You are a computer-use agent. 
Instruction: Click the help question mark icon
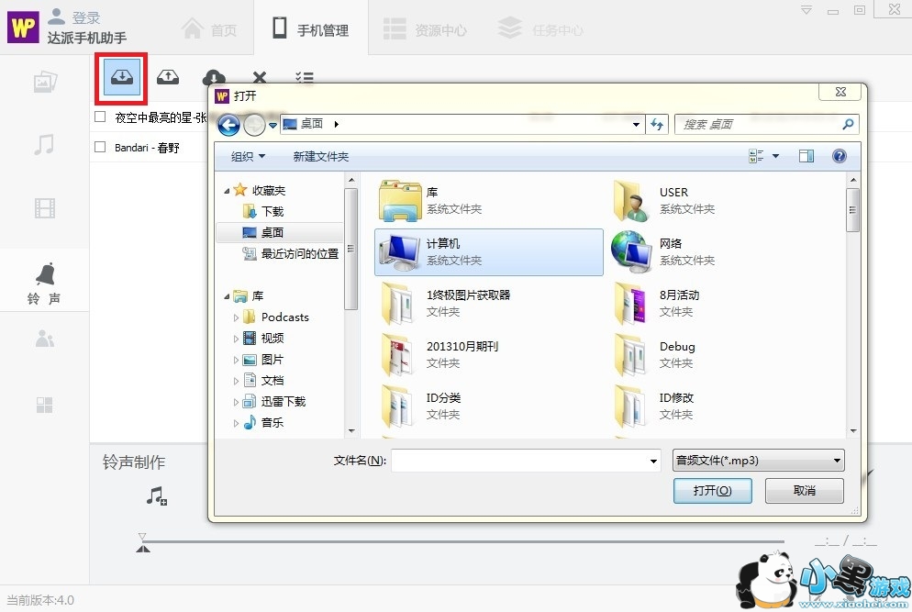pos(840,156)
